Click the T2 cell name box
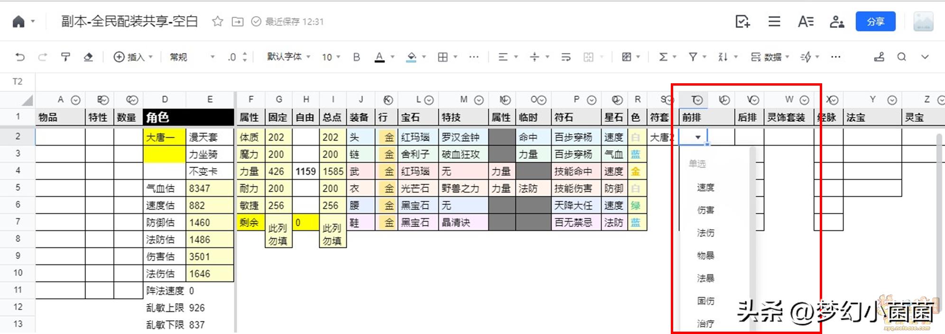 click(x=18, y=81)
